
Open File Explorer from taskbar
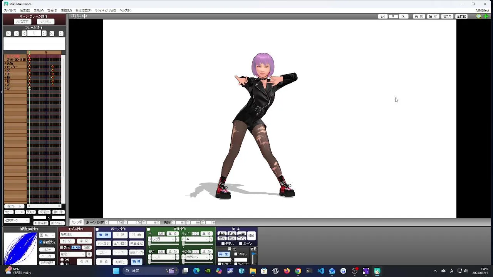253,271
